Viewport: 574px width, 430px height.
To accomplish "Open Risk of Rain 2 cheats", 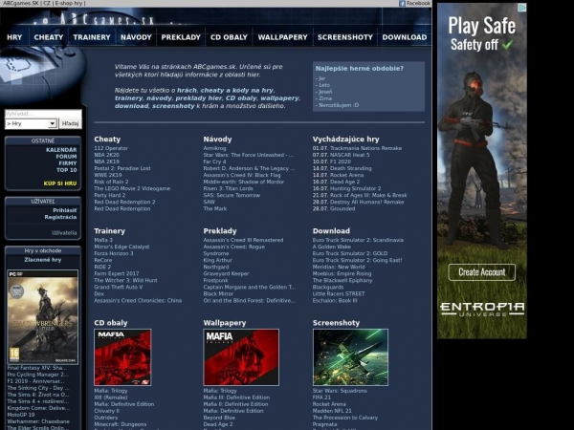I will (x=111, y=182).
